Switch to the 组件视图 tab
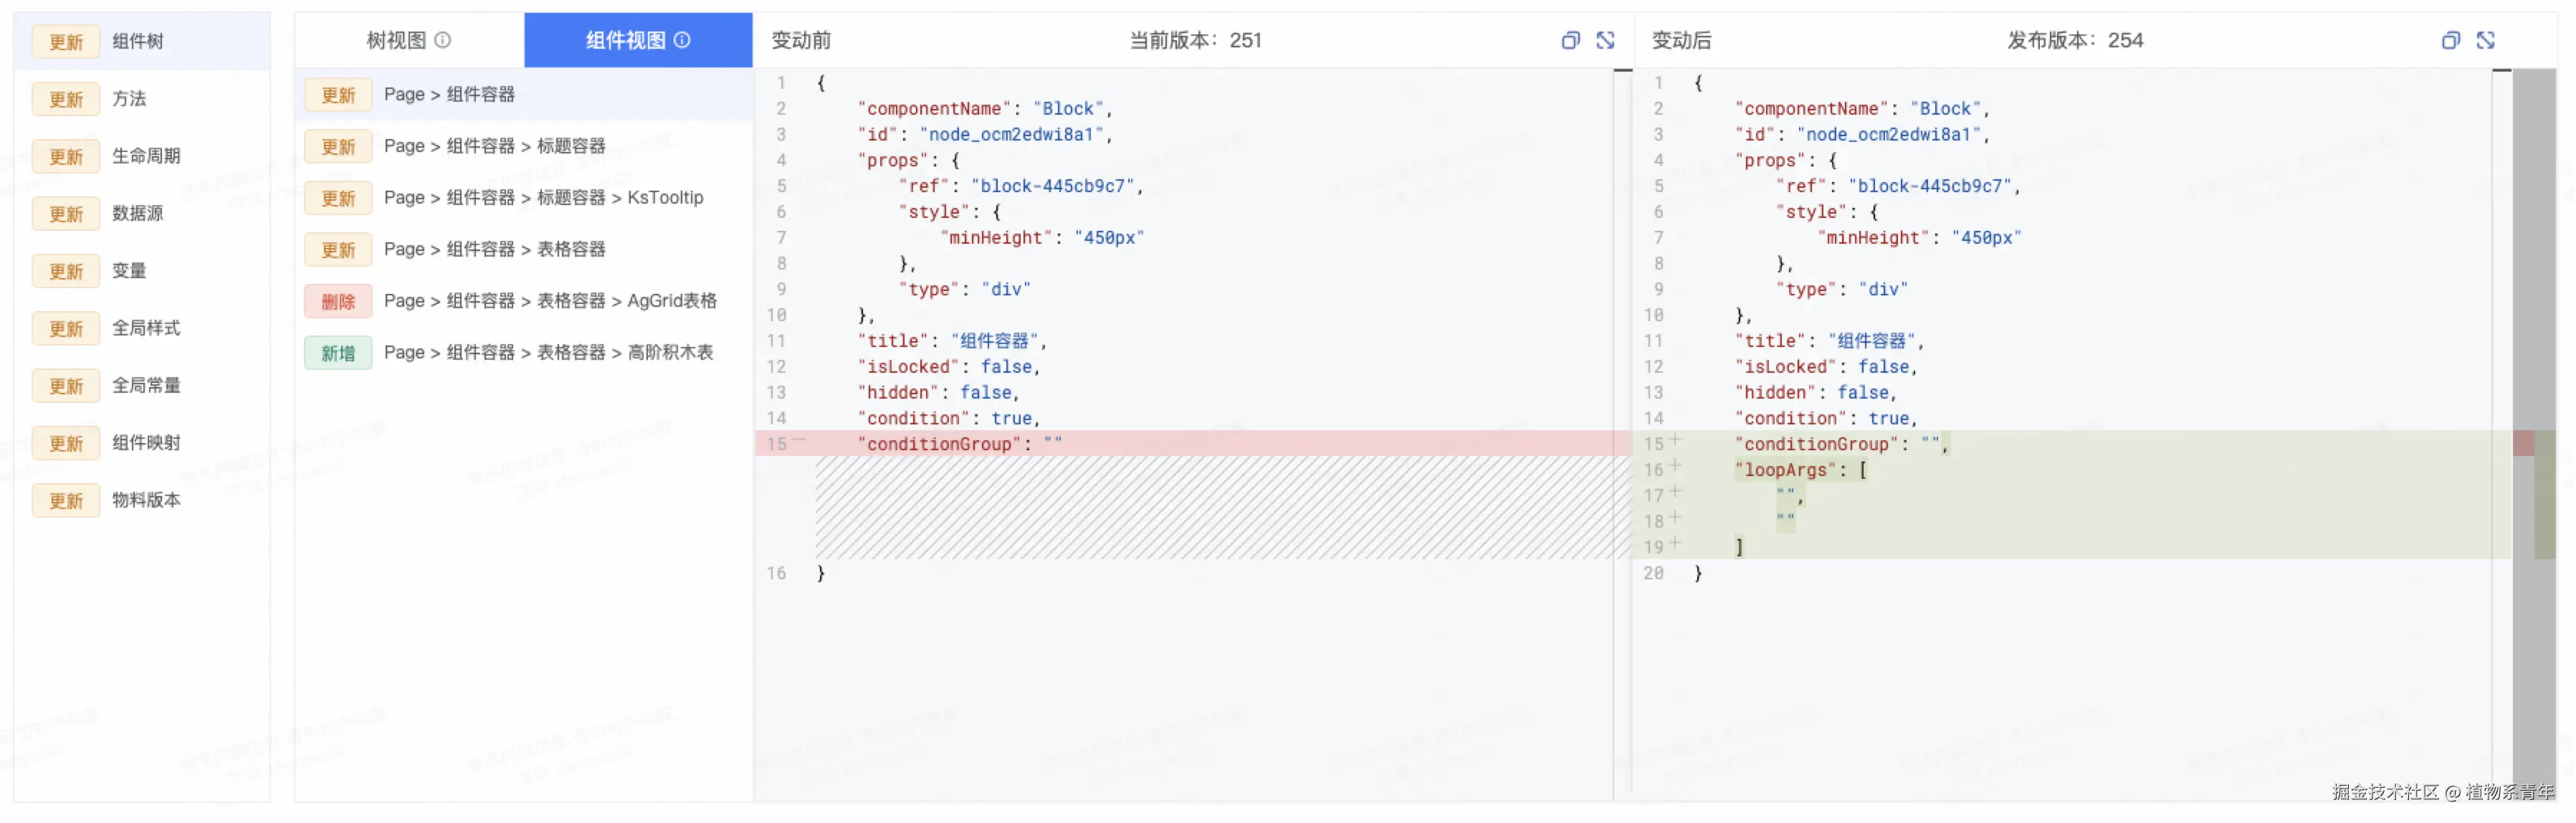This screenshot has height=823, width=2576. pyautogui.click(x=626, y=40)
